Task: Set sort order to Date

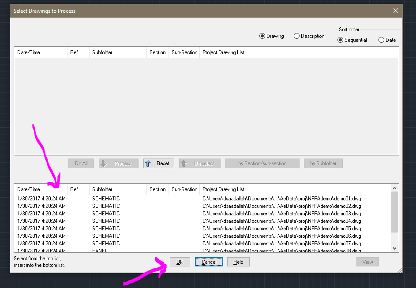Action: pos(381,40)
